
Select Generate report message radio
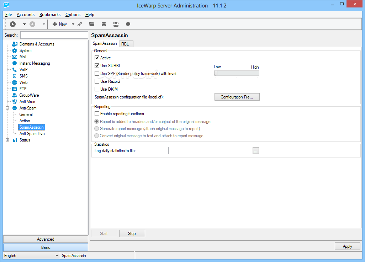[97, 129]
